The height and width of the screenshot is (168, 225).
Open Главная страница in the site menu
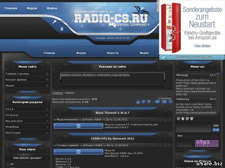click(x=17, y=74)
